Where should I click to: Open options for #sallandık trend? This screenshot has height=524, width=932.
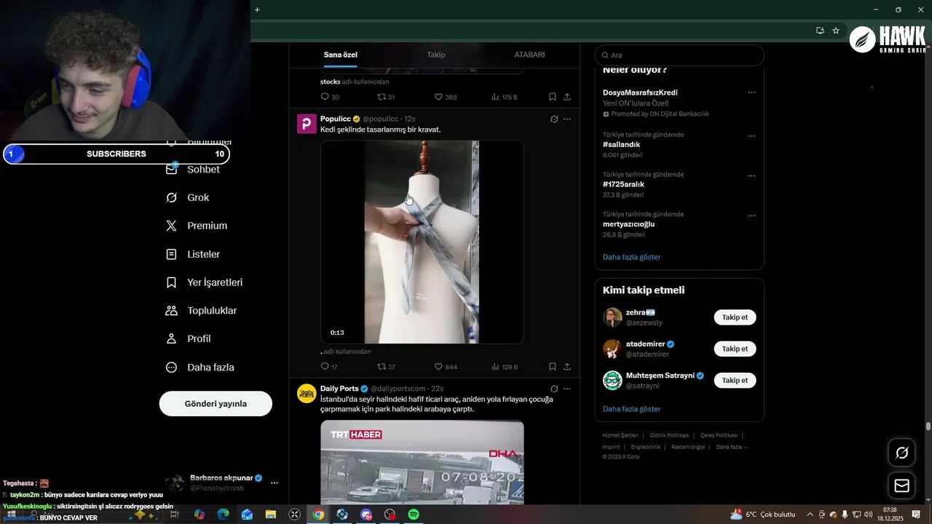[751, 136]
